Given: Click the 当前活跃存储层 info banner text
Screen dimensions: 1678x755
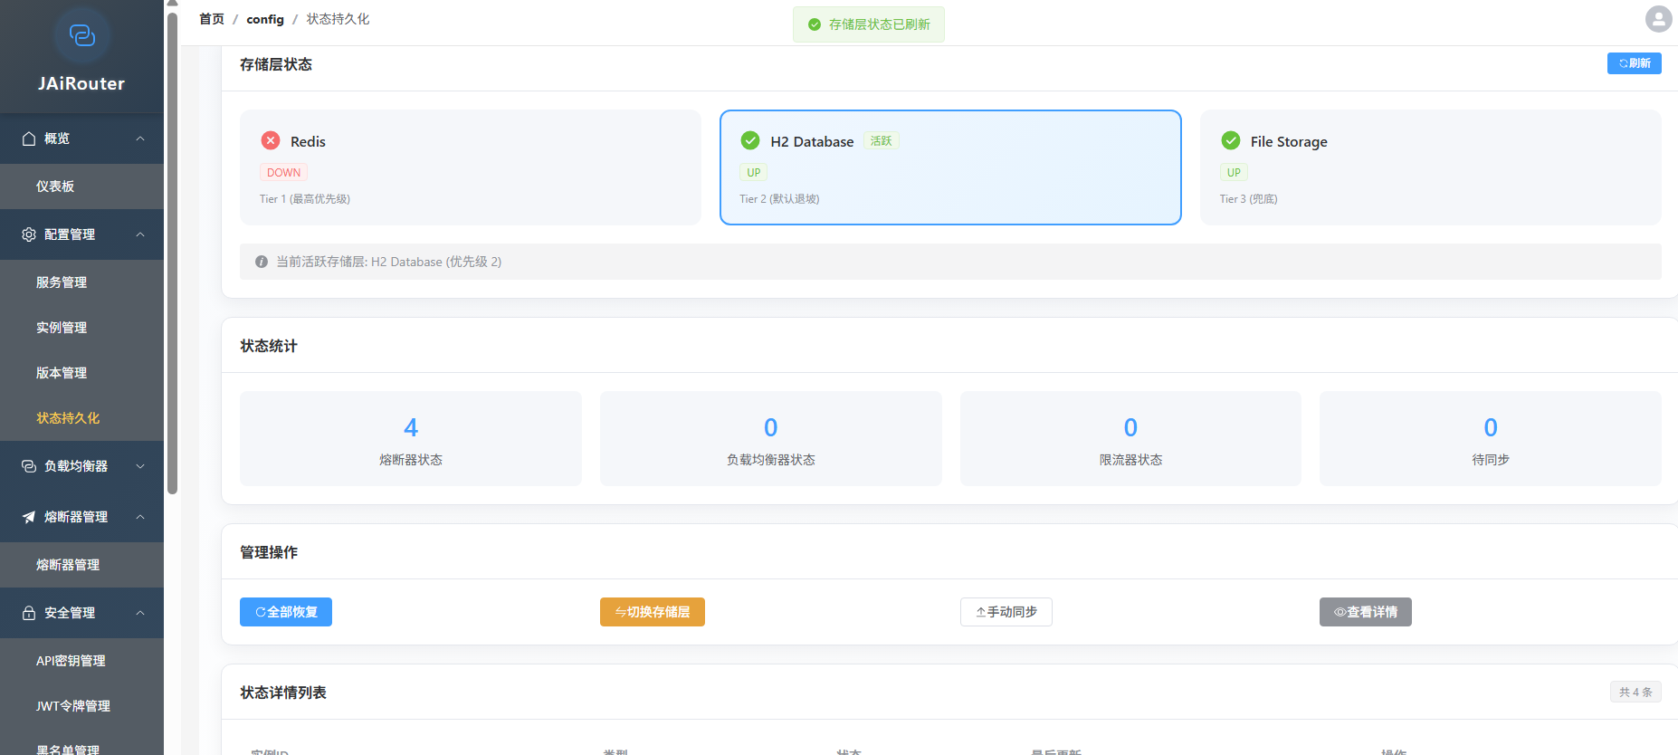Looking at the screenshot, I should click(389, 262).
